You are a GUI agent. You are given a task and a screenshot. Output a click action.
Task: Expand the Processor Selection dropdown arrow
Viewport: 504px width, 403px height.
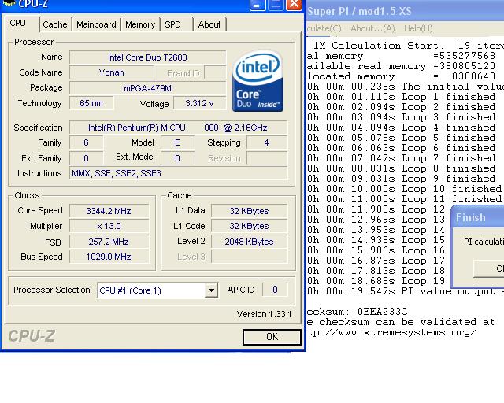[211, 290]
